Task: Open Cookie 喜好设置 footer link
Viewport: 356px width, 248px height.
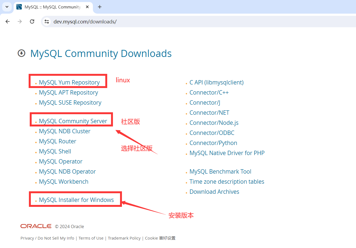Action: 160,238
